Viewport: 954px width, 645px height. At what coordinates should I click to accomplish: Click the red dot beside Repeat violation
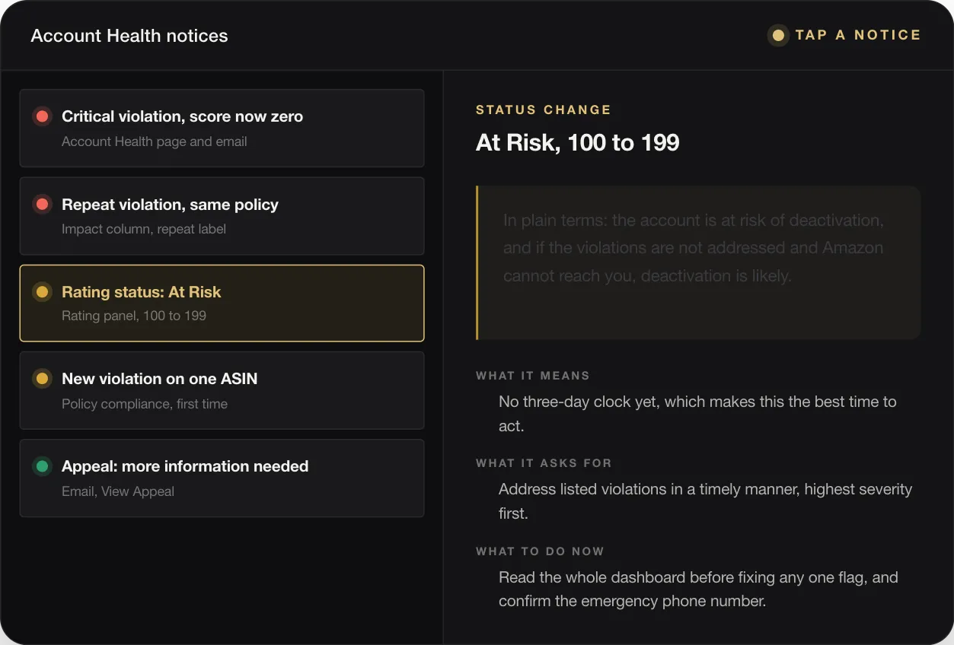tap(43, 204)
